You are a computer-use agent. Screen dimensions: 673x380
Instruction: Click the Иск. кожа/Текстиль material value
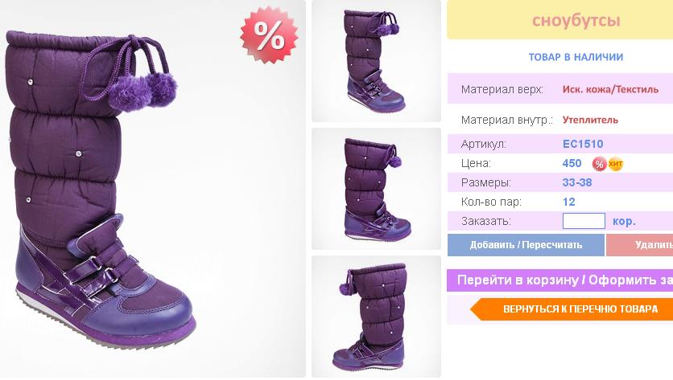point(610,89)
